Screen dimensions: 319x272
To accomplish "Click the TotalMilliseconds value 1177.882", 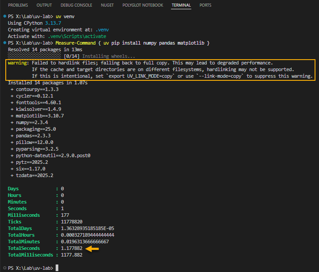I will (x=71, y=255).
